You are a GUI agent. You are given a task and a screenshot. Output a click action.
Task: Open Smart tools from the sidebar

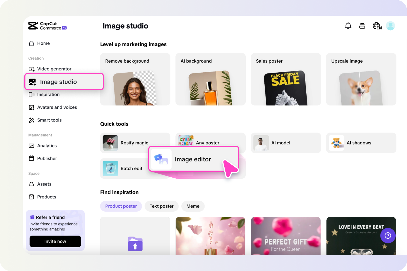pyautogui.click(x=50, y=120)
